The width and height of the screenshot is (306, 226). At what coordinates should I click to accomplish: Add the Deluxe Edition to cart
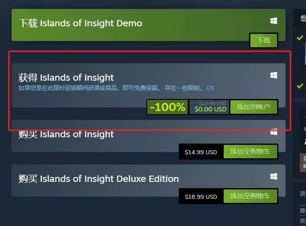coord(250,196)
